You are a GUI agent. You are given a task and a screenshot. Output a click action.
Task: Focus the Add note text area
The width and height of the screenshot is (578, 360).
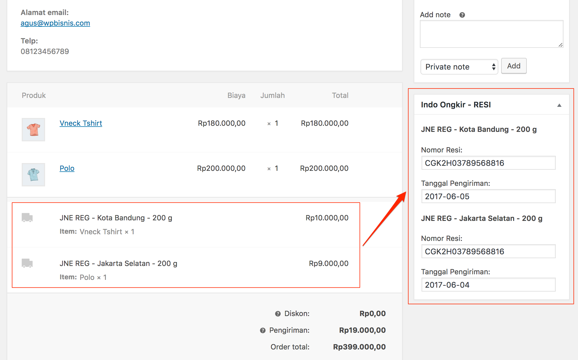492,34
